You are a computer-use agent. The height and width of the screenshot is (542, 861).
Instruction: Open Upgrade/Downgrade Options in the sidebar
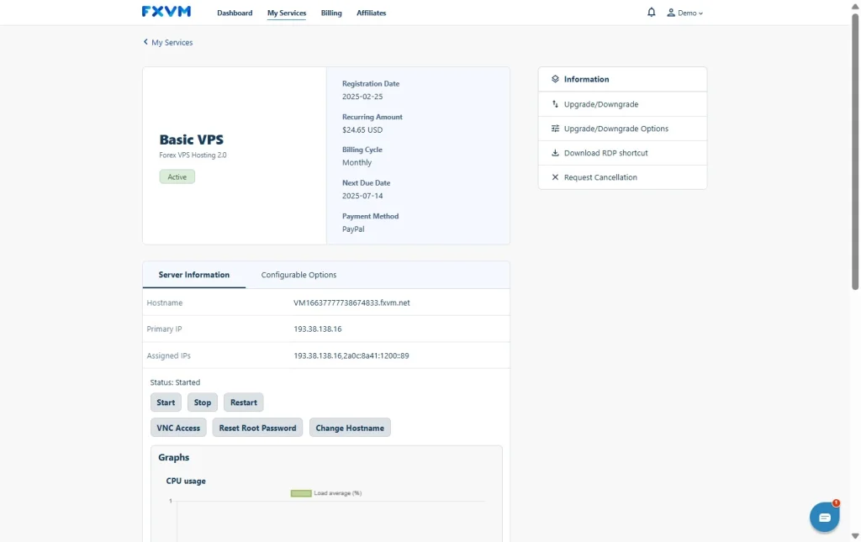pyautogui.click(x=623, y=129)
